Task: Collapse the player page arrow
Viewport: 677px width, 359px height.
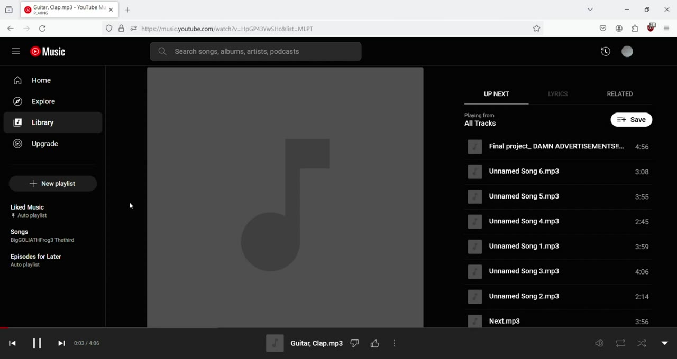Action: [x=665, y=343]
